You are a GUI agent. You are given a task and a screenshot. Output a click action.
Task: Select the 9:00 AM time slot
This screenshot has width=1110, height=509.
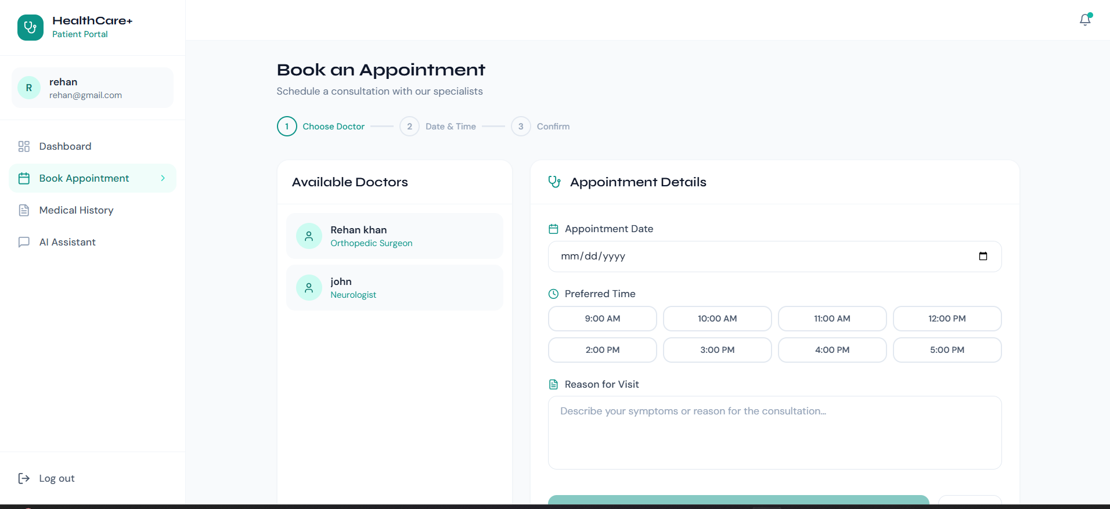tap(603, 319)
